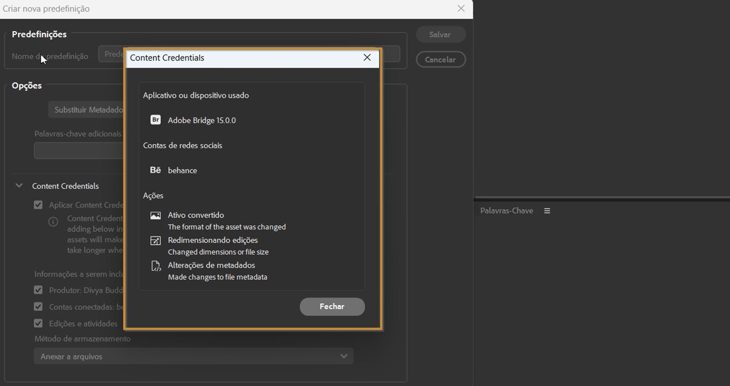730x386 pixels.
Task: Click the Fechar button
Action: pyautogui.click(x=332, y=307)
